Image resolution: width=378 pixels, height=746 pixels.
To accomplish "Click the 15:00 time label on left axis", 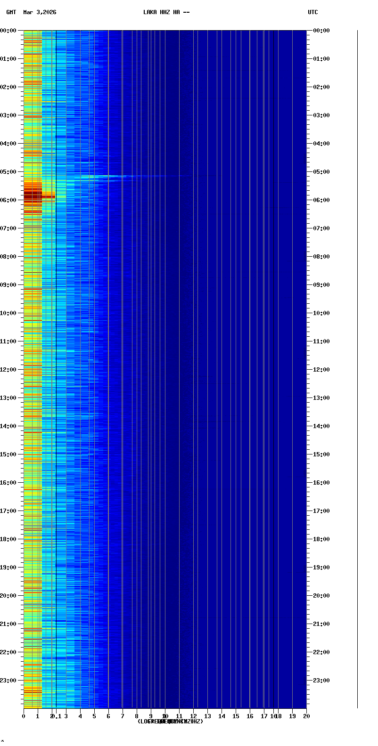I will [8, 454].
